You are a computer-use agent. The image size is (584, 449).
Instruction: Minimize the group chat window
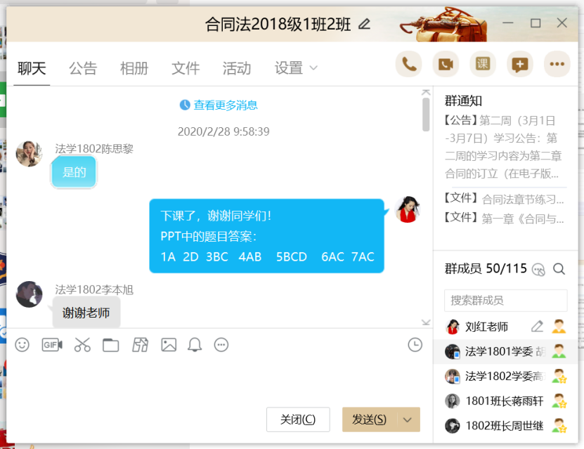507,23
